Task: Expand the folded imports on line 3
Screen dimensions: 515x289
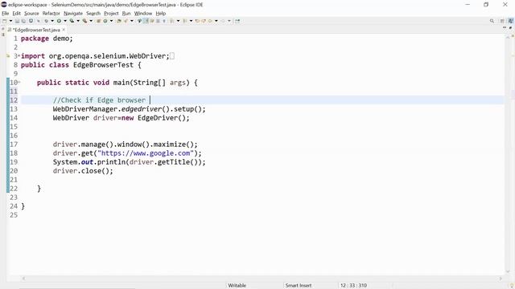Action: coord(19,55)
